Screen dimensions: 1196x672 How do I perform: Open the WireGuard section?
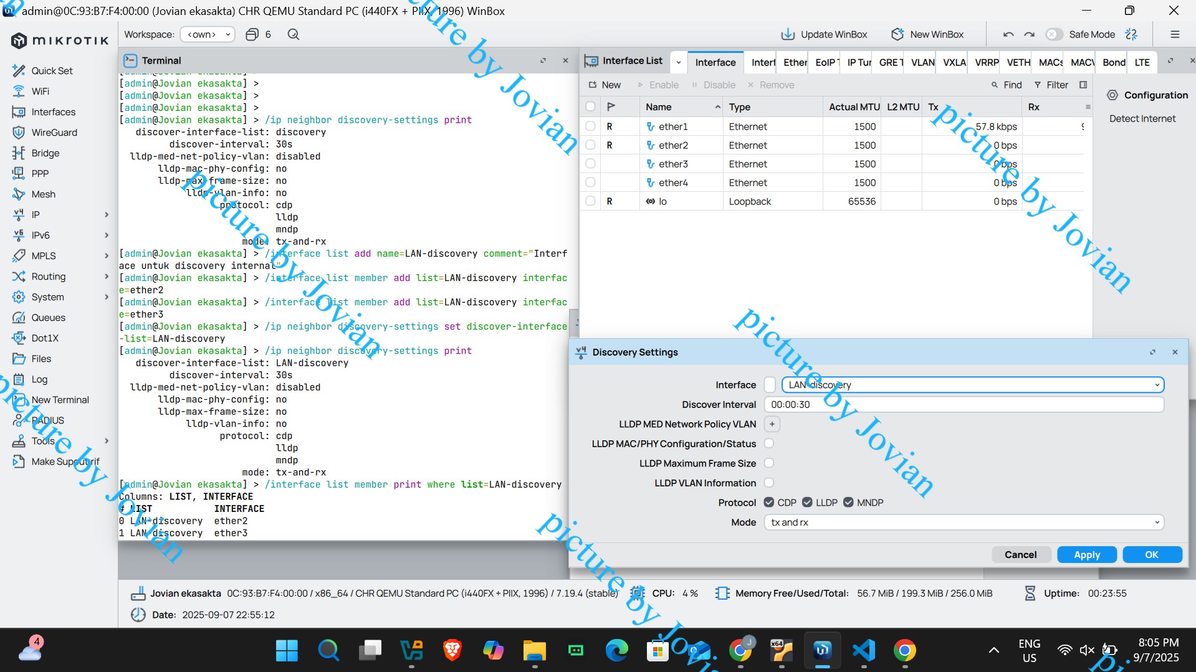tap(54, 132)
